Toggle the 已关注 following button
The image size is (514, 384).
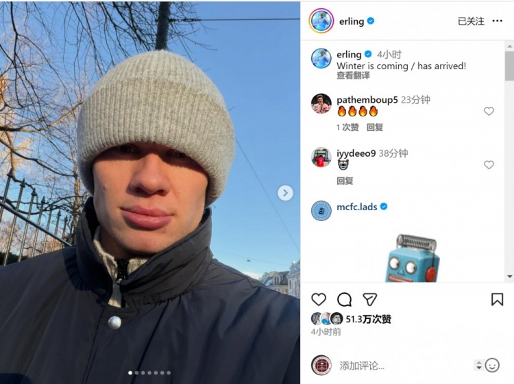pos(471,21)
